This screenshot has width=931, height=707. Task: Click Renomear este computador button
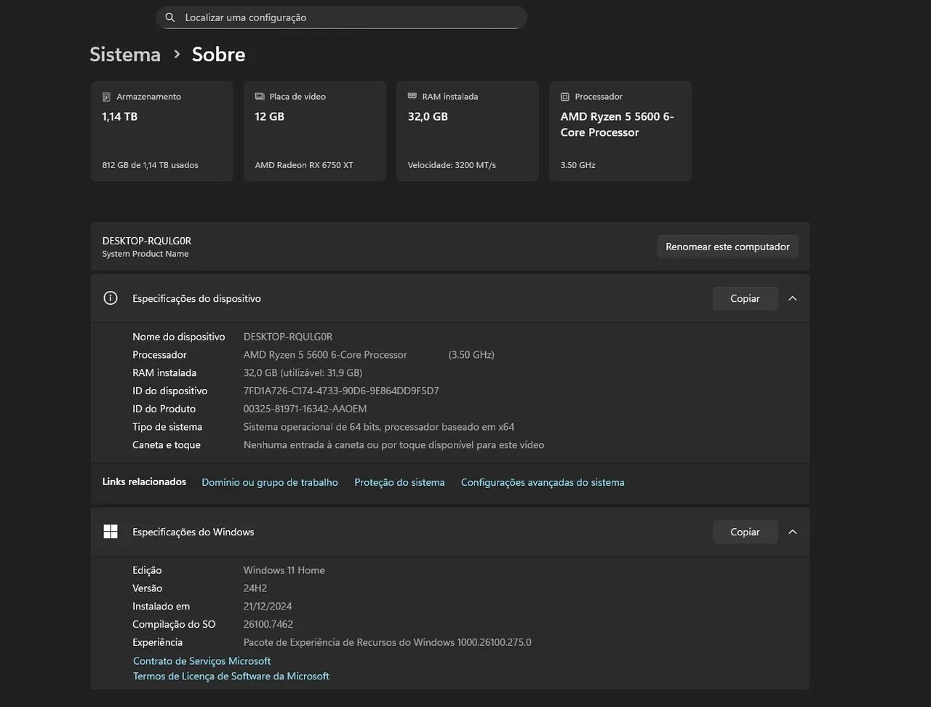(x=727, y=247)
